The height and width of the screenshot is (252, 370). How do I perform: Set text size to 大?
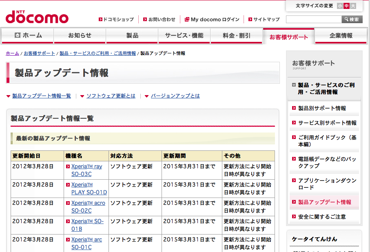[353, 6]
